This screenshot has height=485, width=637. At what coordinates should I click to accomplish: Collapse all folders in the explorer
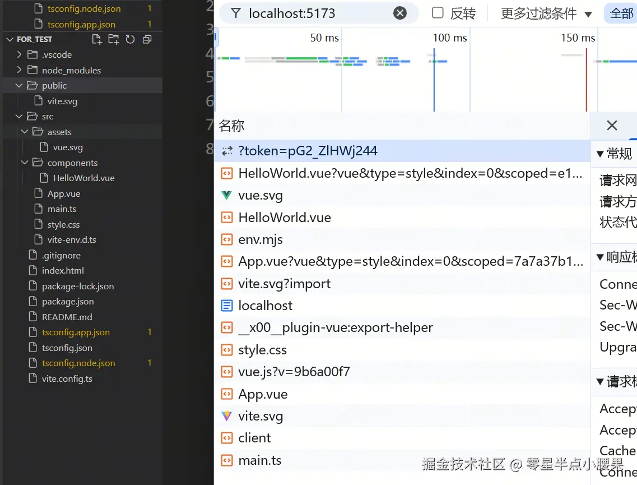[x=146, y=39]
